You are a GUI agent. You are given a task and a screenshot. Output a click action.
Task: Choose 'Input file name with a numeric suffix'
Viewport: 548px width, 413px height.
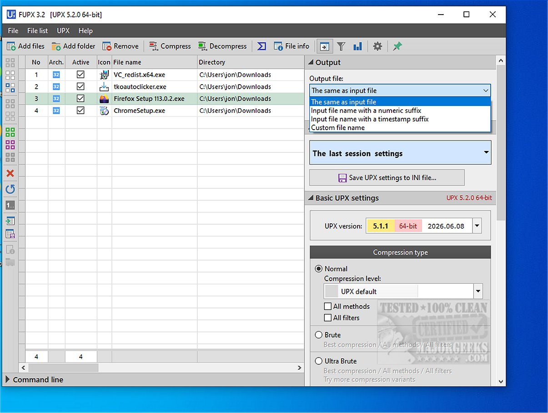[x=400, y=111]
